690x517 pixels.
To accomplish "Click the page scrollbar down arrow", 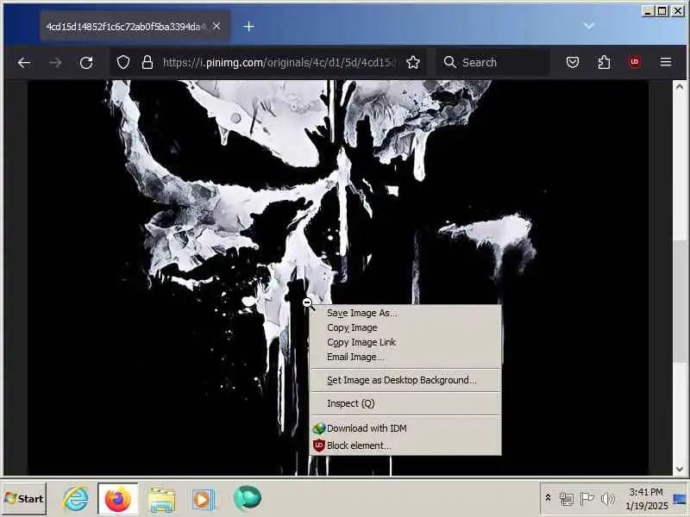I will (x=680, y=469).
